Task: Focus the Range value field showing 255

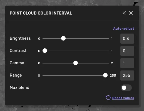Action: [127, 75]
